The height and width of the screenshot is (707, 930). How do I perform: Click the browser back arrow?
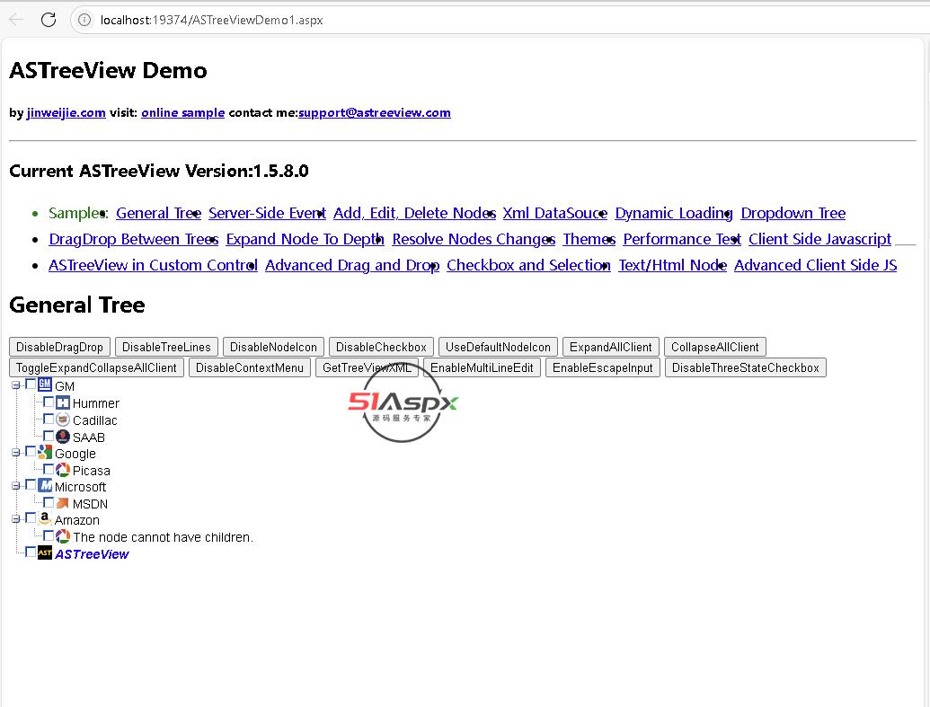tap(16, 20)
